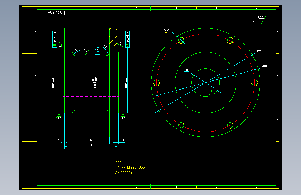
Task: Select the 12-M16 thread callout
Action: coord(167,30)
